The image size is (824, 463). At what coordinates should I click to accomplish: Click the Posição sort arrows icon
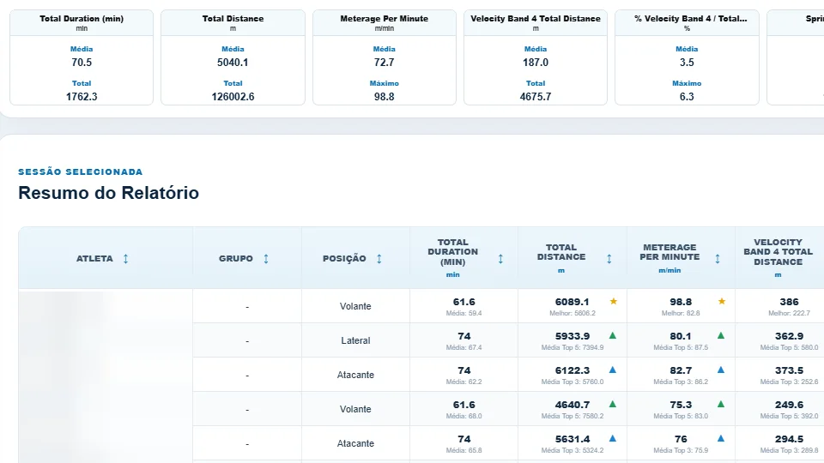point(379,258)
